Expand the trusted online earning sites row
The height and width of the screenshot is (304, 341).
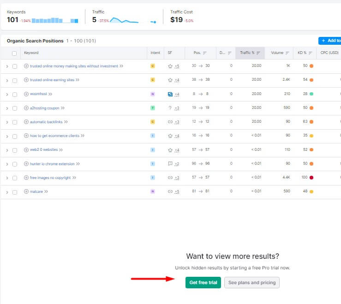point(7,80)
